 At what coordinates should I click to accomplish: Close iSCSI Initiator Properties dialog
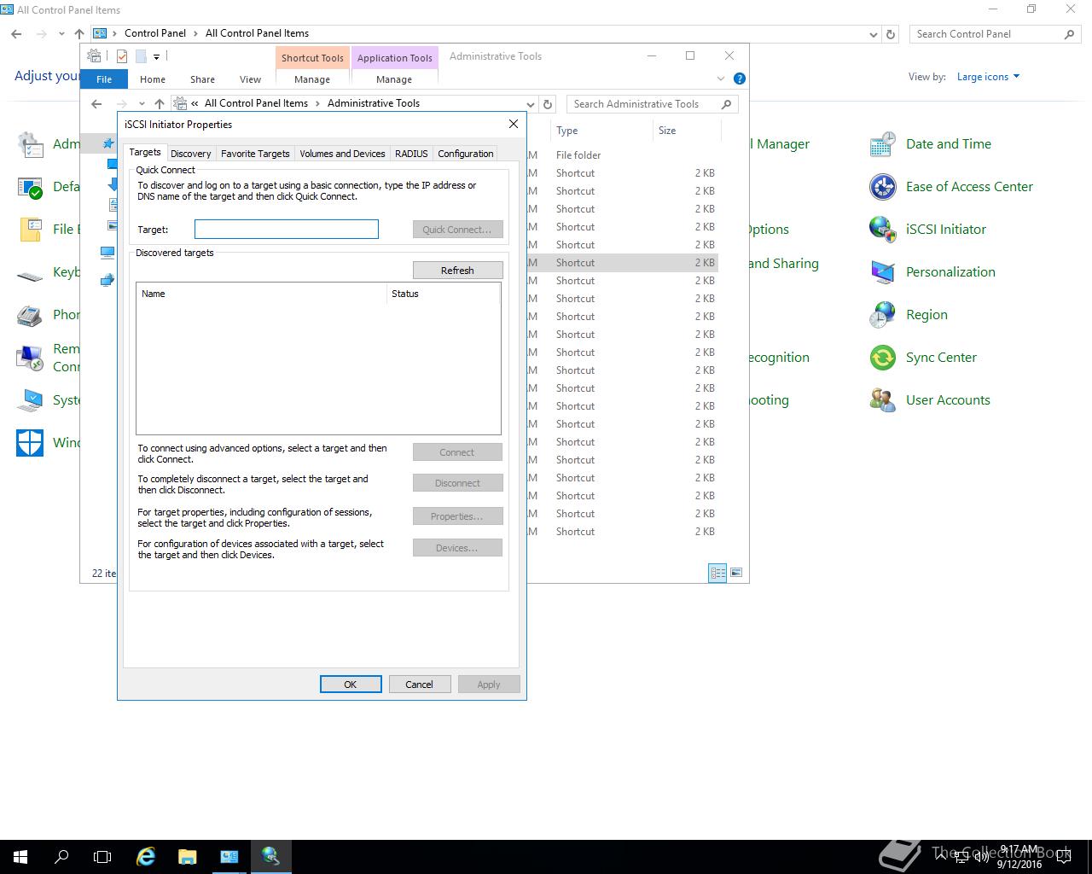514,125
